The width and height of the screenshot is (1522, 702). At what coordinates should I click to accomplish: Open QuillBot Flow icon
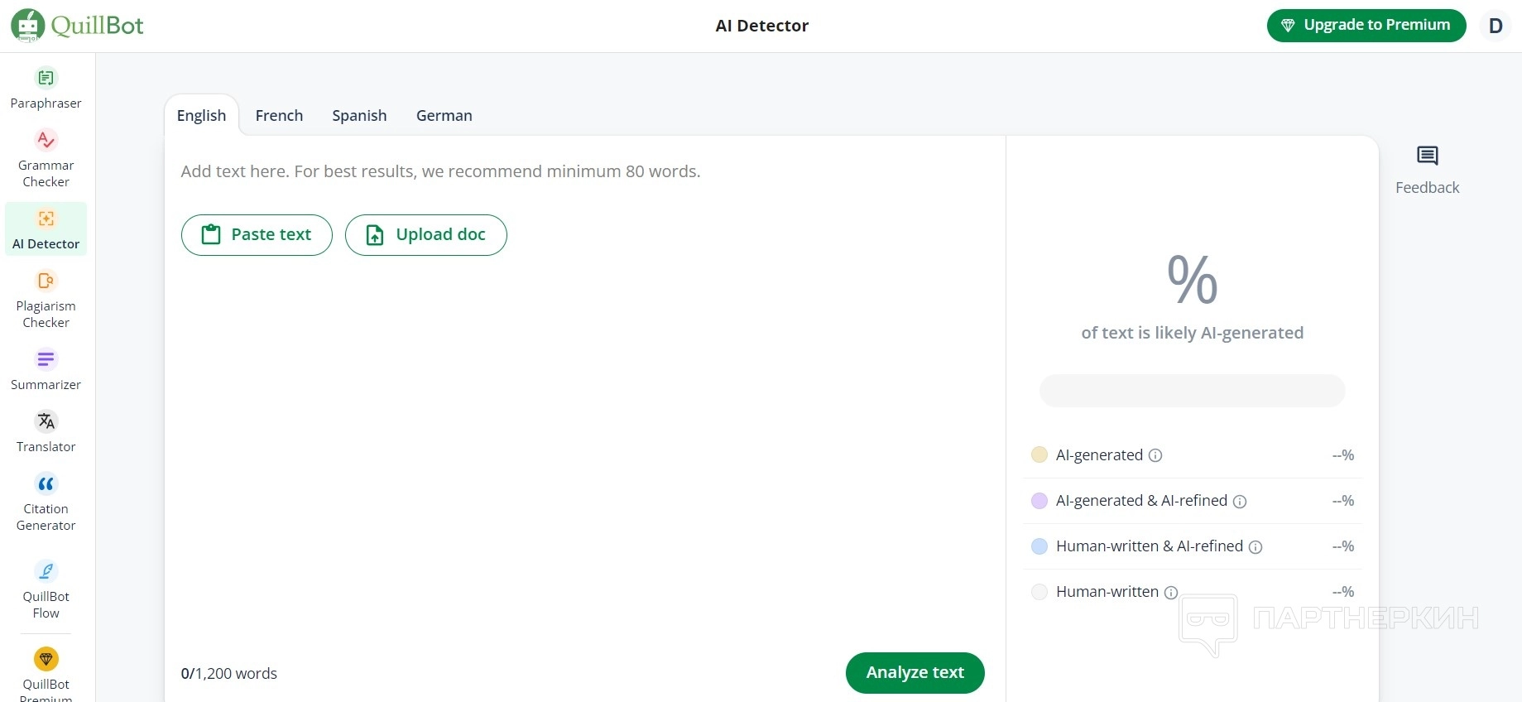pos(46,571)
